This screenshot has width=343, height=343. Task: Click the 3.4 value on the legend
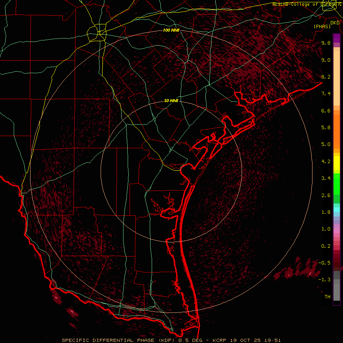[x=326, y=178]
